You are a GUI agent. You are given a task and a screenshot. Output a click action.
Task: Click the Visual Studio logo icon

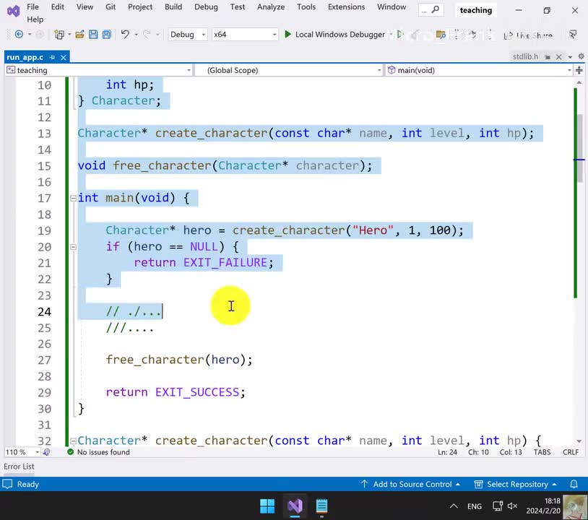[13, 12]
